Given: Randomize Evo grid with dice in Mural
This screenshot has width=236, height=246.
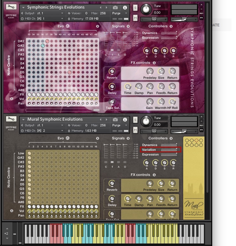Looking at the screenshot, I should tap(68, 138).
